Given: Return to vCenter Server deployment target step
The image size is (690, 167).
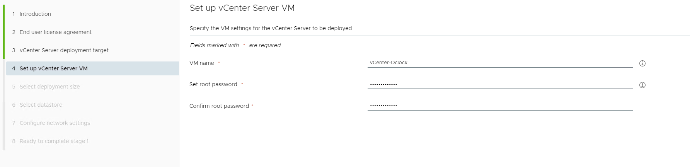Looking at the screenshot, I should 64,50.
